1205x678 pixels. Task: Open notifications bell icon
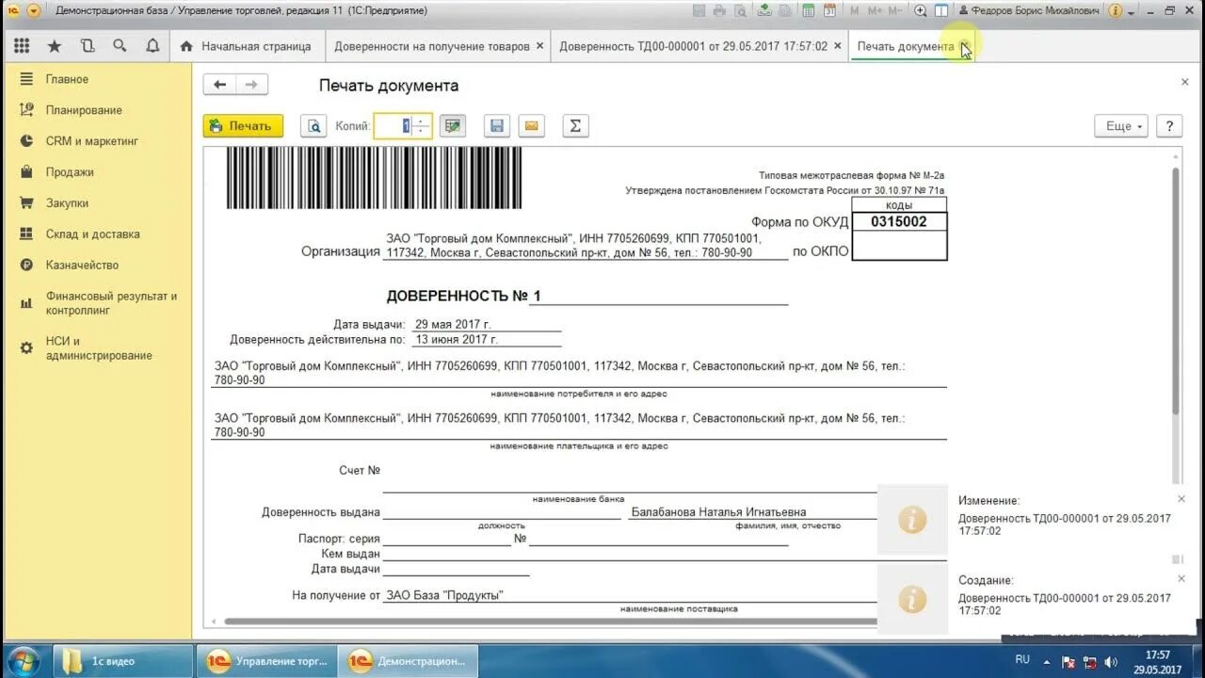coord(153,46)
